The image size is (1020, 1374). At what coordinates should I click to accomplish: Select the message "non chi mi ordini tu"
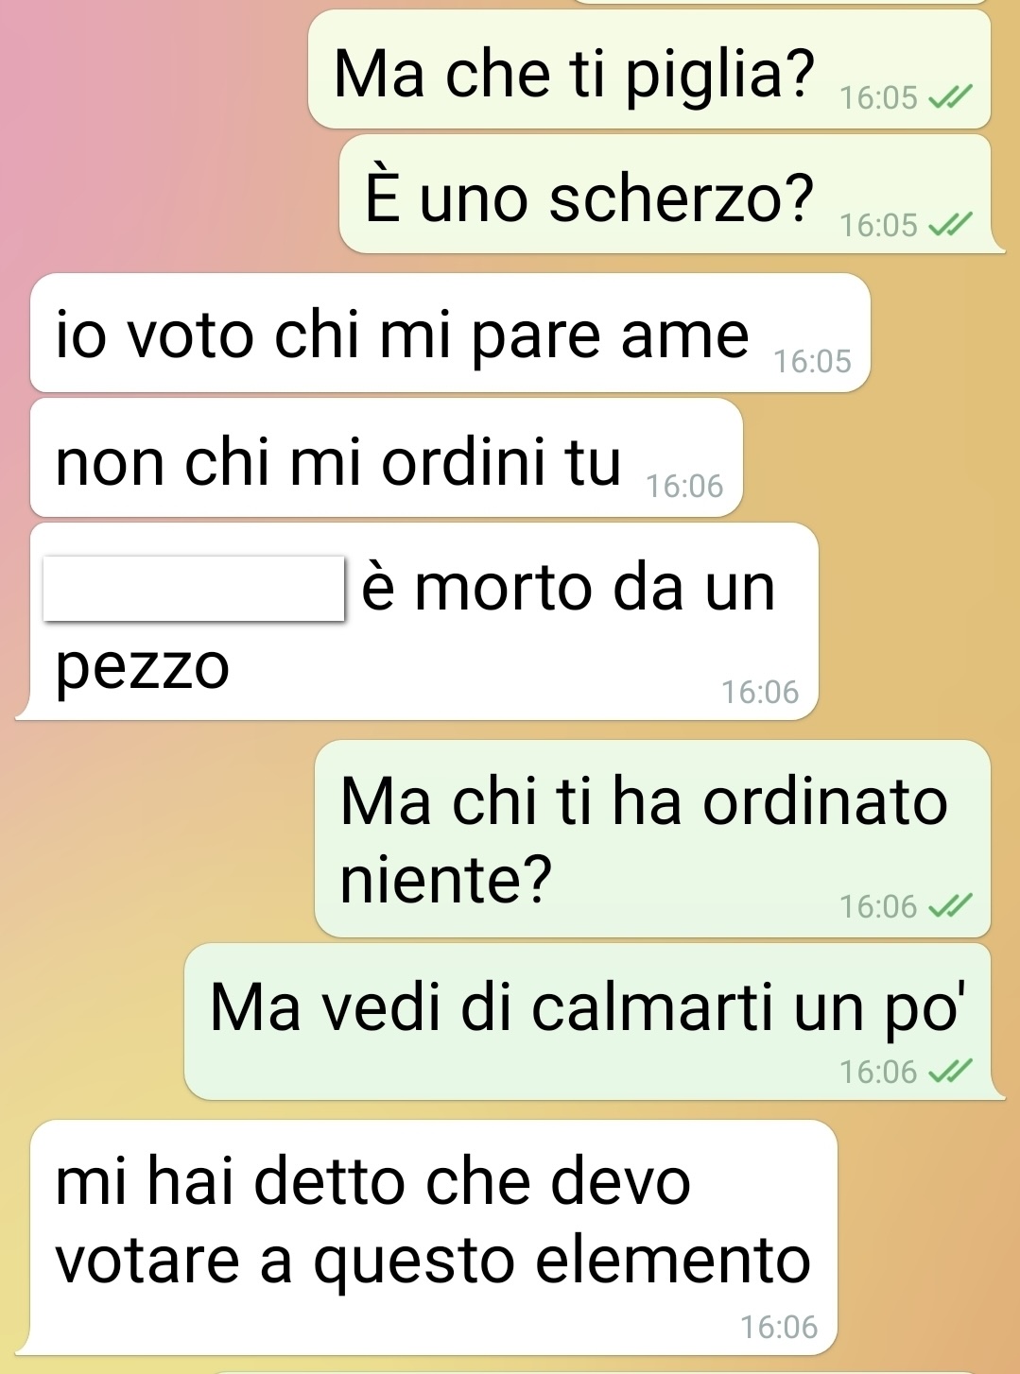(x=387, y=457)
